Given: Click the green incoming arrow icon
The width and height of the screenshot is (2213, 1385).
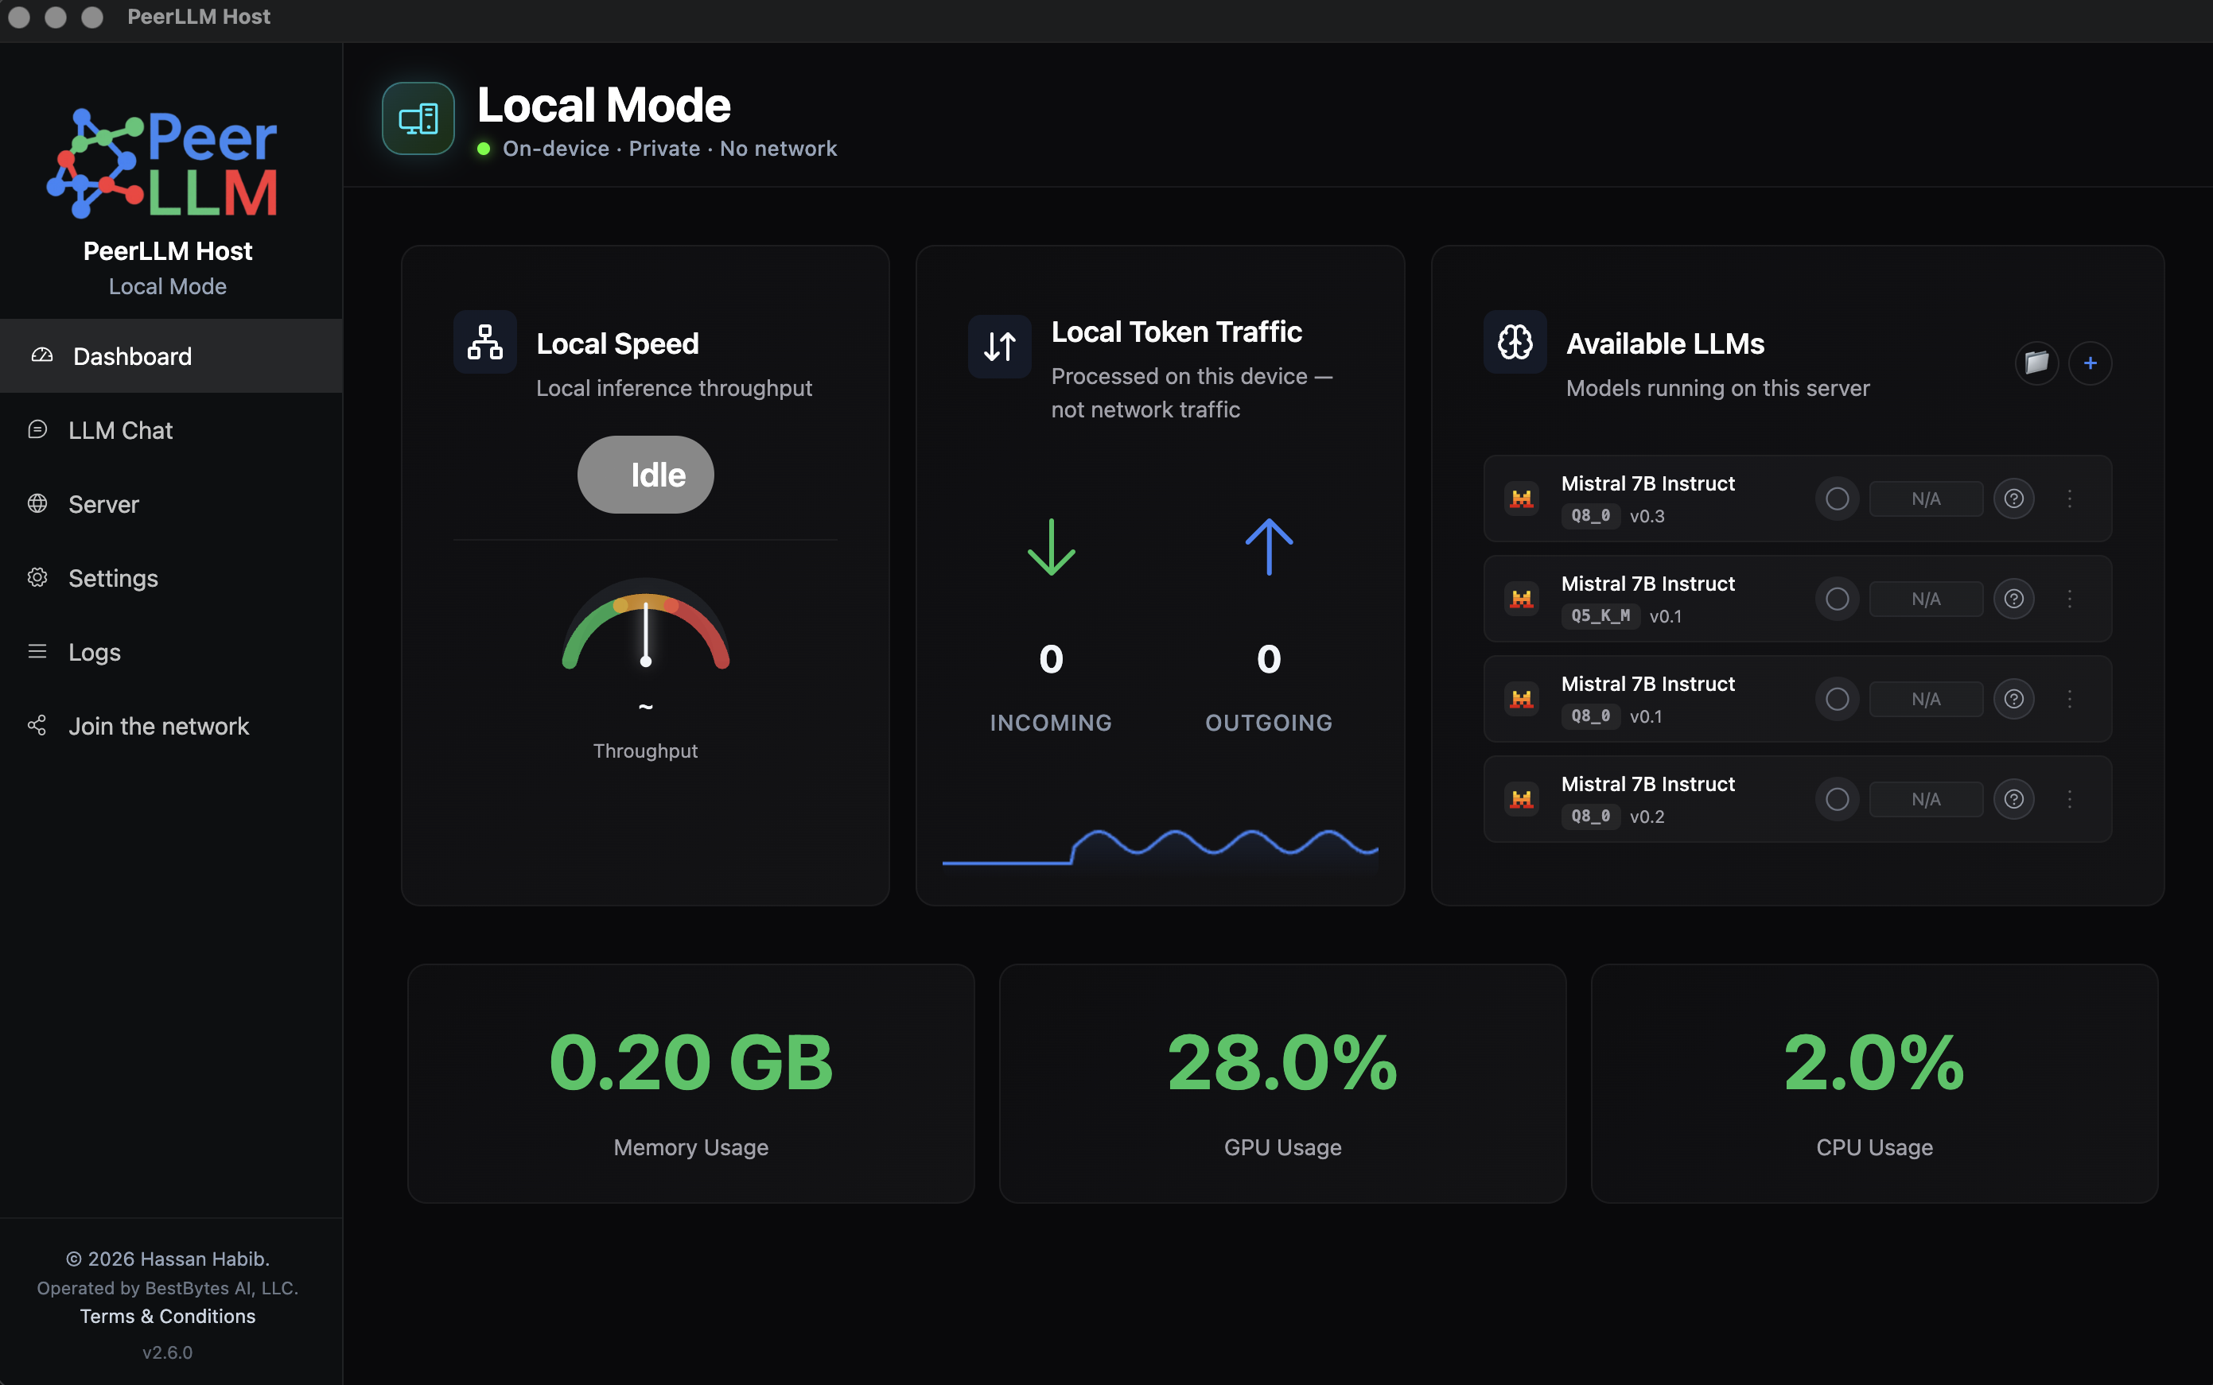Looking at the screenshot, I should pos(1051,547).
